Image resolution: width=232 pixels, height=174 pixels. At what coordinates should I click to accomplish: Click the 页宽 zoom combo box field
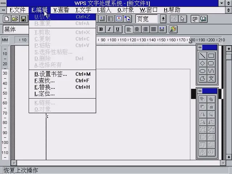(x=146, y=19)
